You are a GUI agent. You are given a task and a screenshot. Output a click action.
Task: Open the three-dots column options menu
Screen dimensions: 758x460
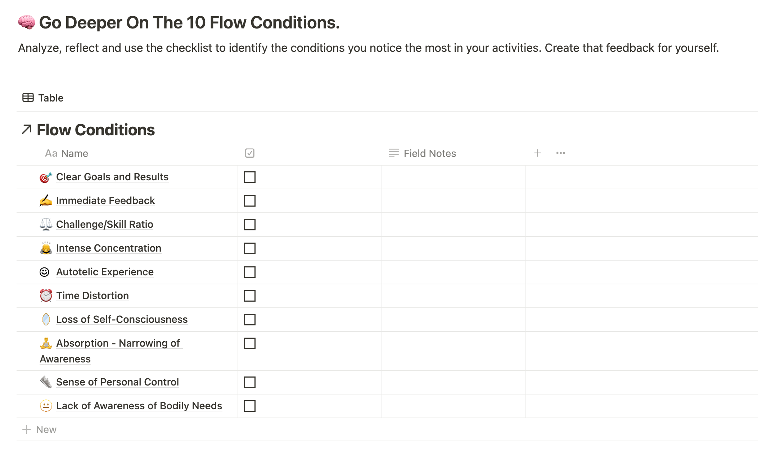pyautogui.click(x=560, y=153)
